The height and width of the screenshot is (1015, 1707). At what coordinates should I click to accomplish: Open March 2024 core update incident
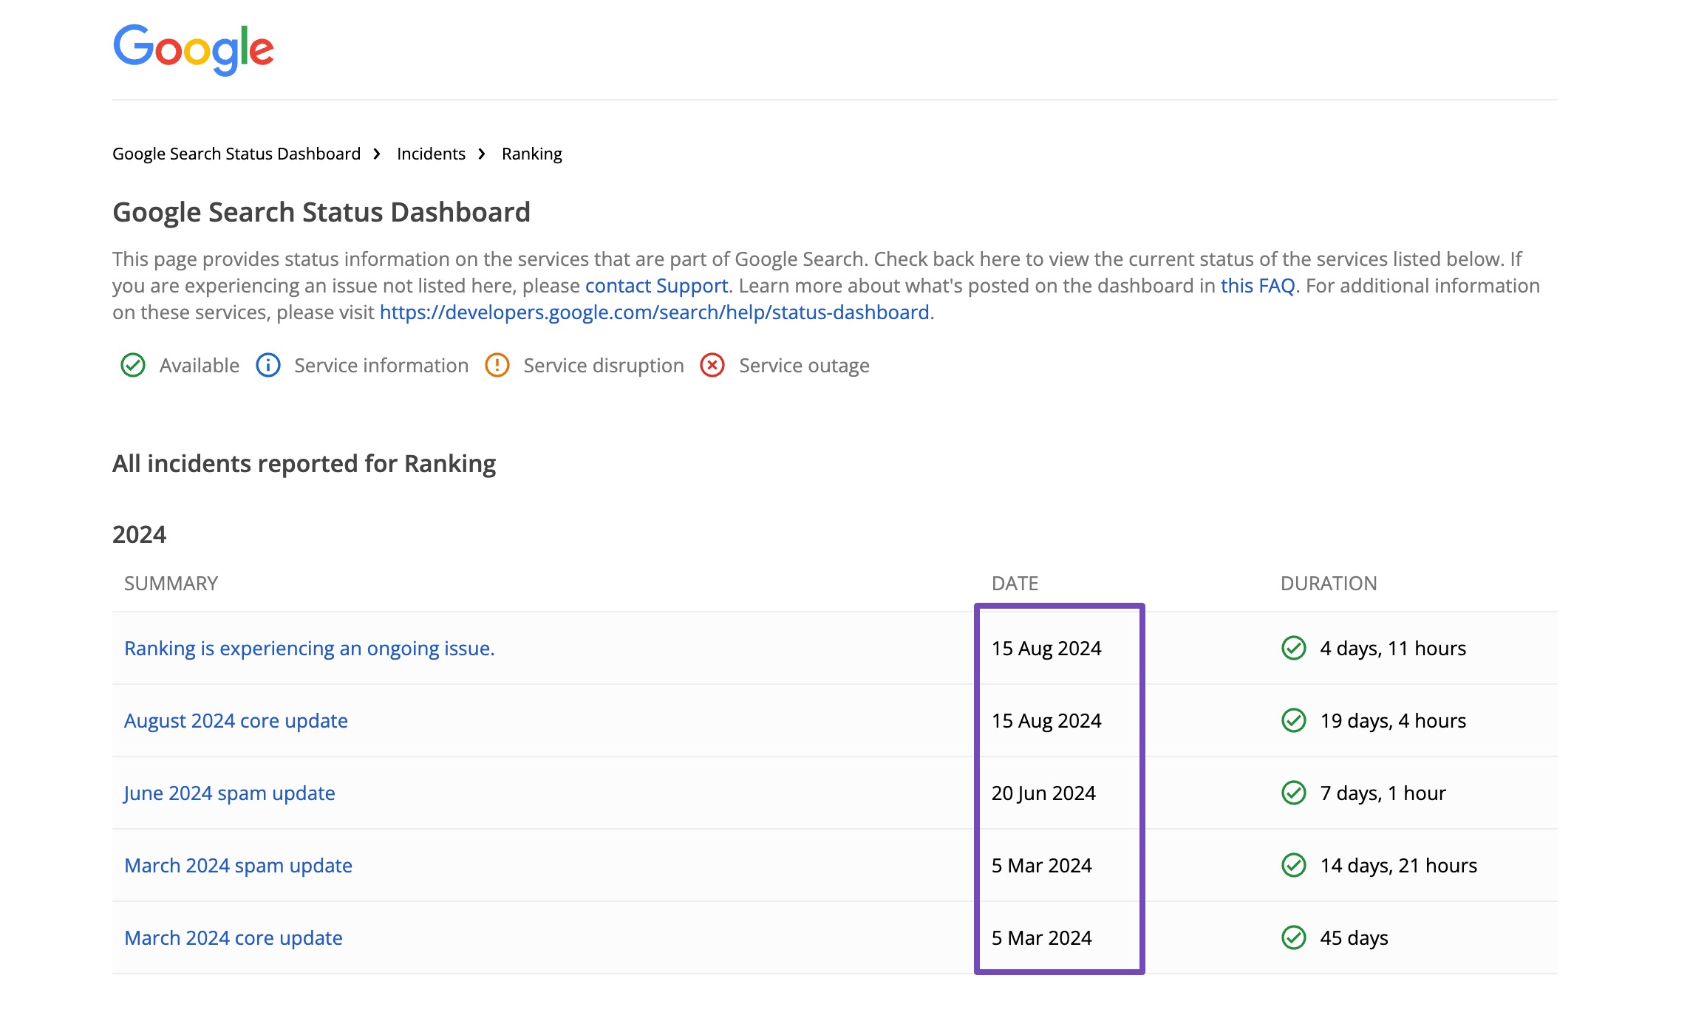click(x=234, y=937)
